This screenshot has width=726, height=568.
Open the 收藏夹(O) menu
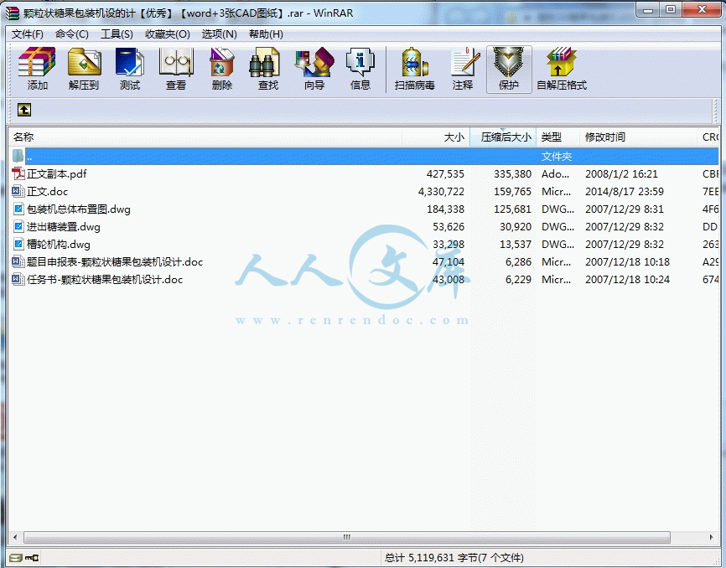coord(167,34)
